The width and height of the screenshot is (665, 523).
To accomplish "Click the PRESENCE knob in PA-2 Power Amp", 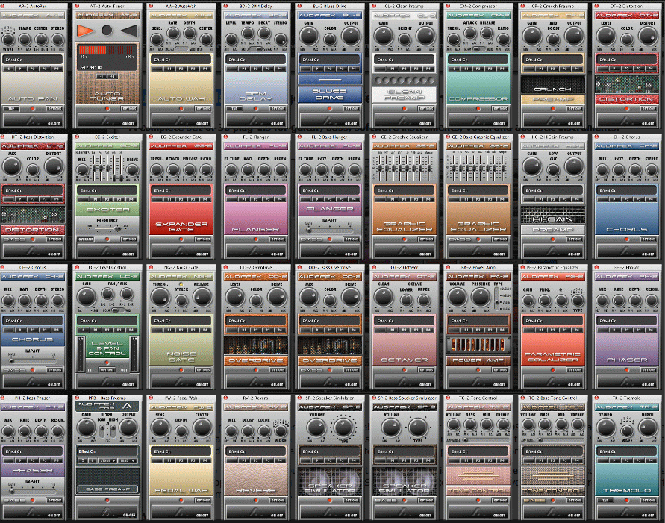I will pos(481,297).
